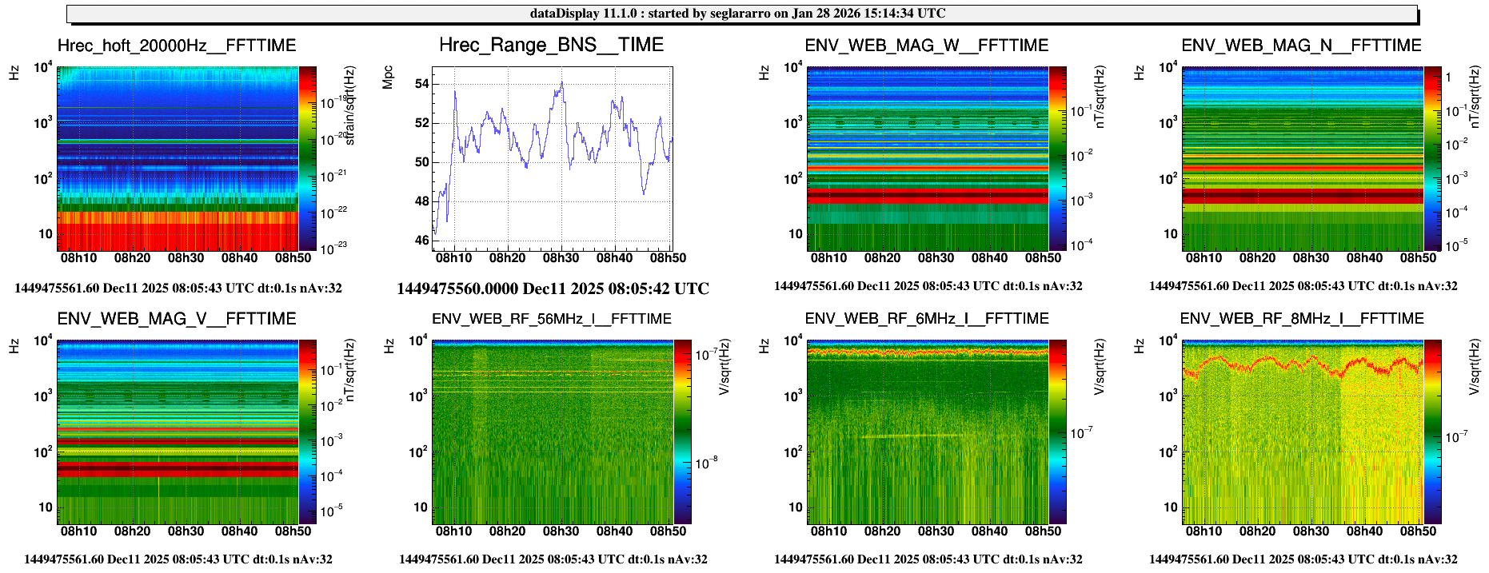Viewport: 1489px width, 573px height.
Task: Select the ENV_WEB_RF_6MHz_I__FFTTIME plot title
Action: click(926, 319)
